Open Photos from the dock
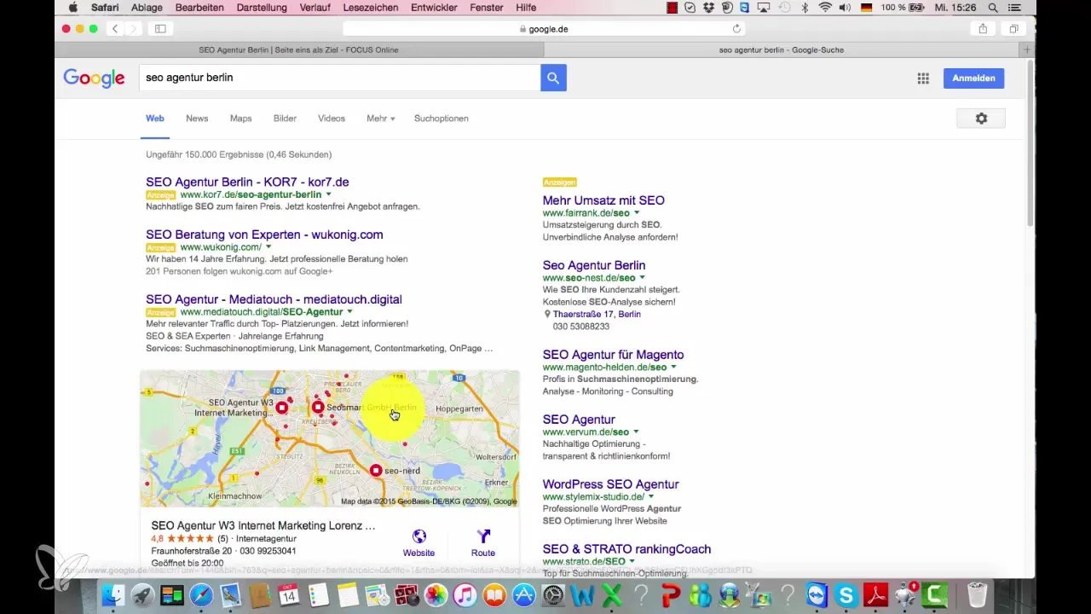Image resolution: width=1091 pixels, height=614 pixels. pos(436,594)
